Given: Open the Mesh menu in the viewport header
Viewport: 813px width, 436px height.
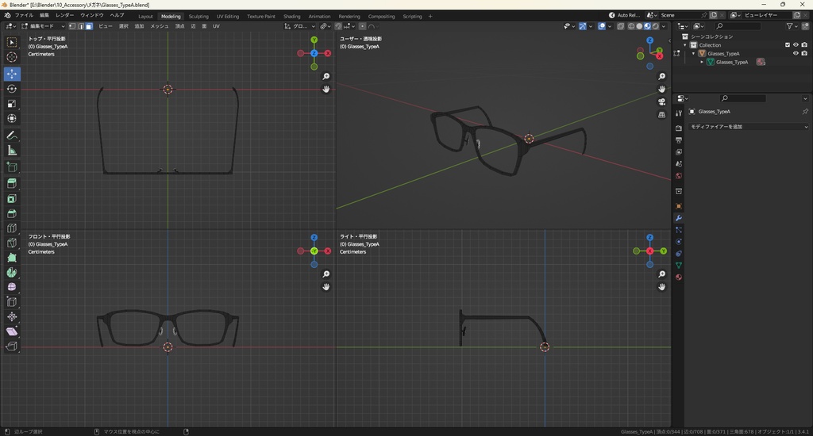Looking at the screenshot, I should (x=159, y=26).
